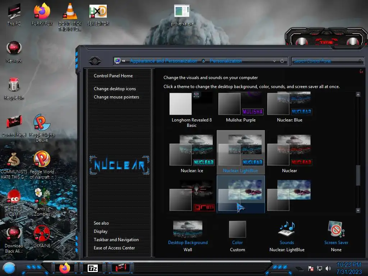Select the proverka.exe file on desktop
368x276 pixels.
(182, 15)
